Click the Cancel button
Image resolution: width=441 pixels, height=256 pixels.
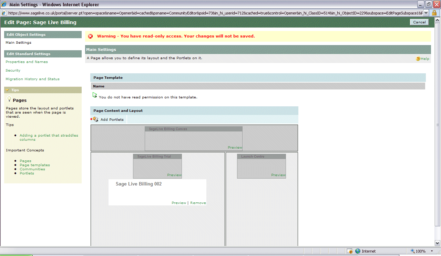click(x=419, y=22)
